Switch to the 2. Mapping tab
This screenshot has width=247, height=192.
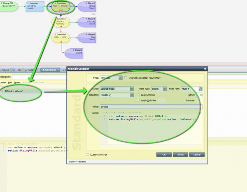coord(31,70)
